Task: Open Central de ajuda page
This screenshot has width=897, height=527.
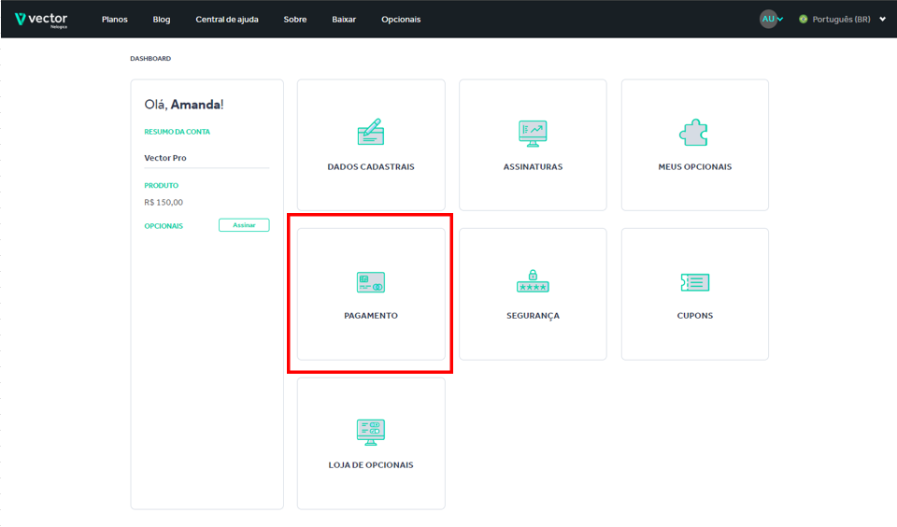Action: (227, 20)
